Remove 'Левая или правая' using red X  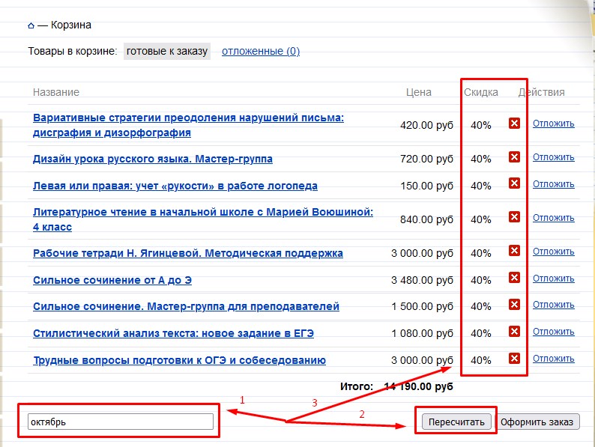[x=514, y=183]
